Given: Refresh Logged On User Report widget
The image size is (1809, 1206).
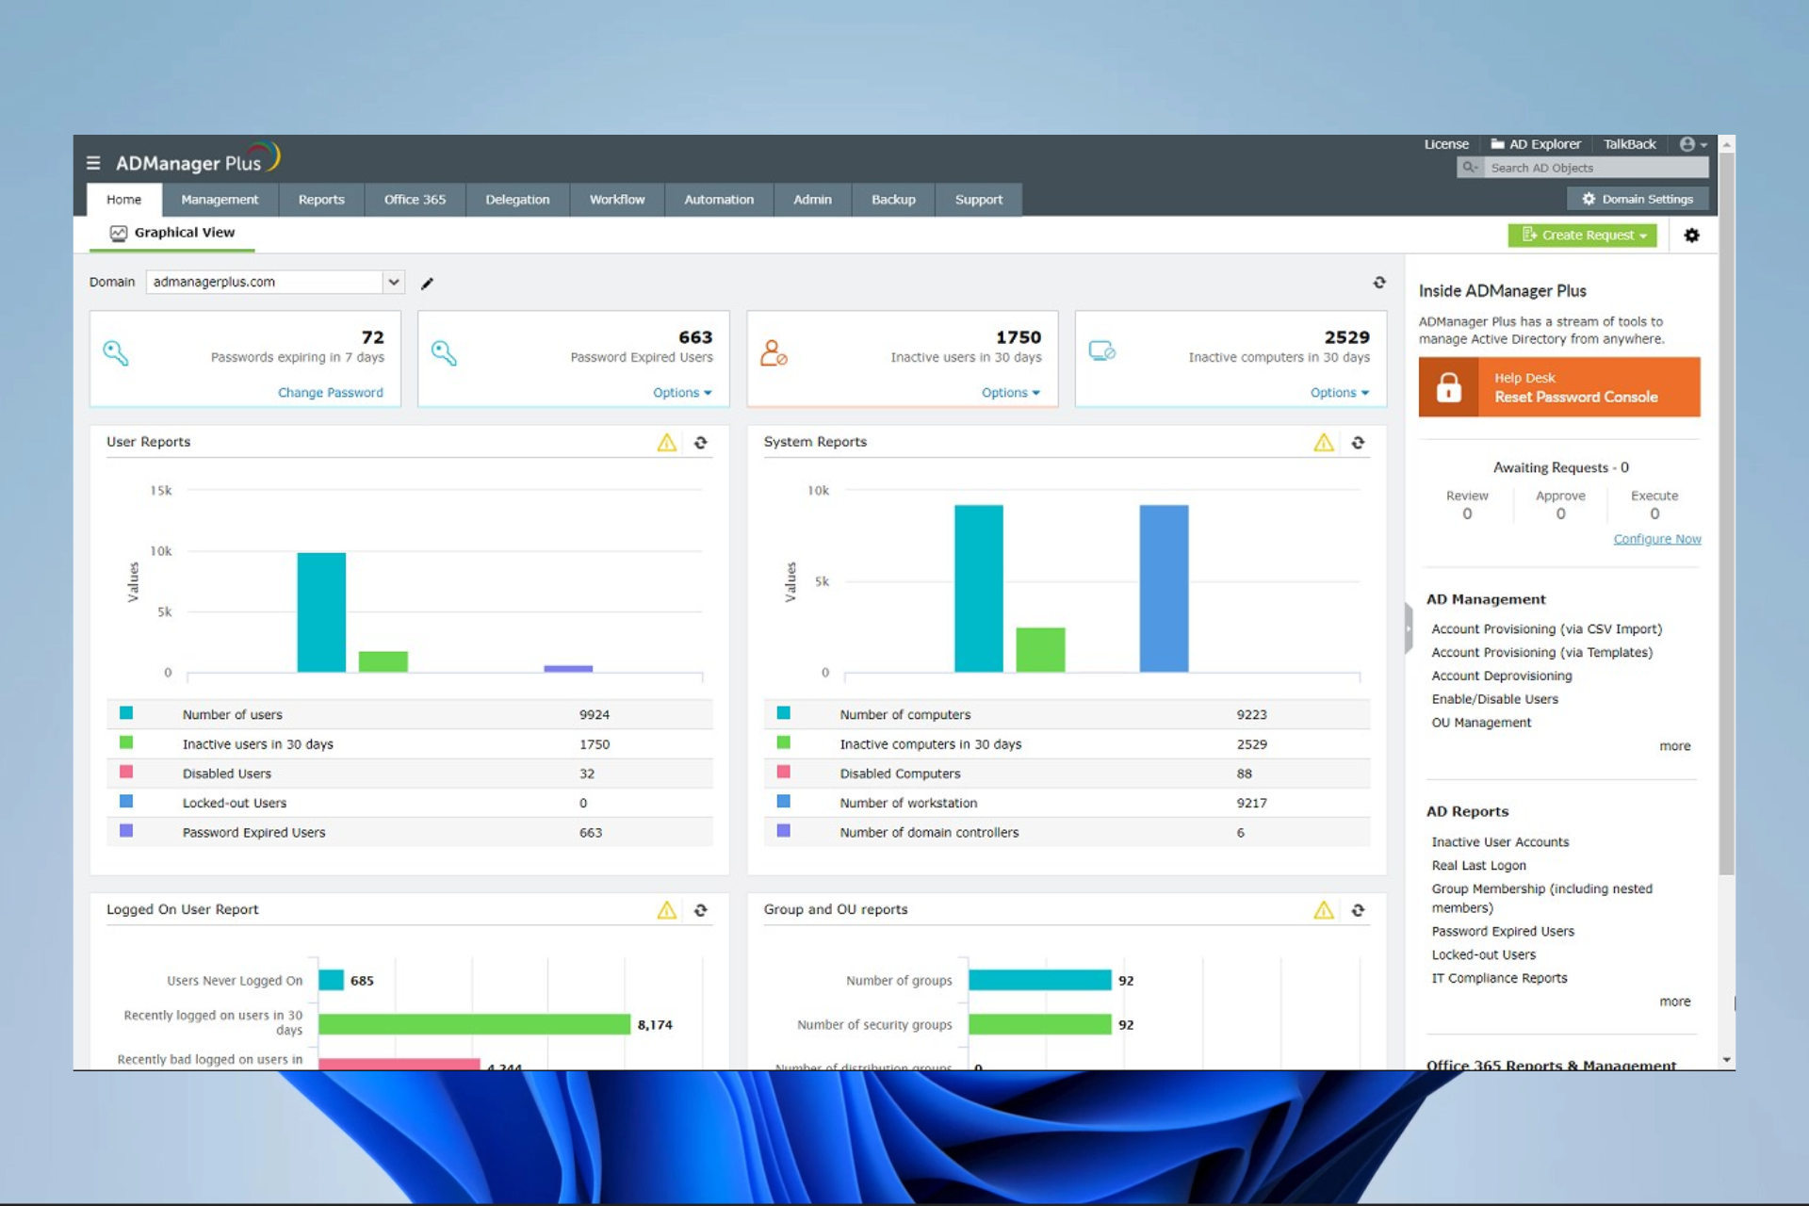Looking at the screenshot, I should pos(701,910).
